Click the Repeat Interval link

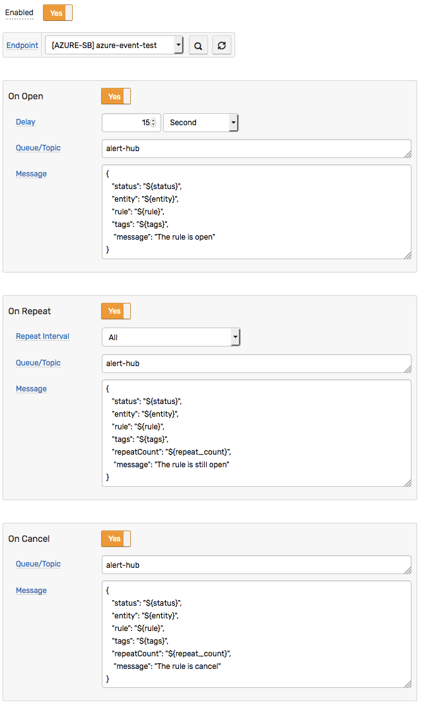click(43, 336)
